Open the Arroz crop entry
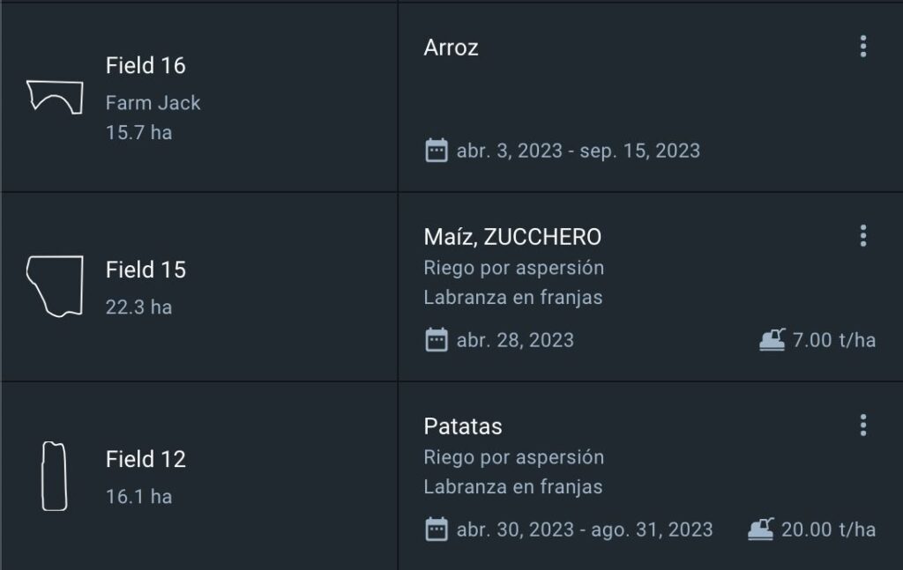Image resolution: width=903 pixels, height=570 pixels. click(451, 48)
